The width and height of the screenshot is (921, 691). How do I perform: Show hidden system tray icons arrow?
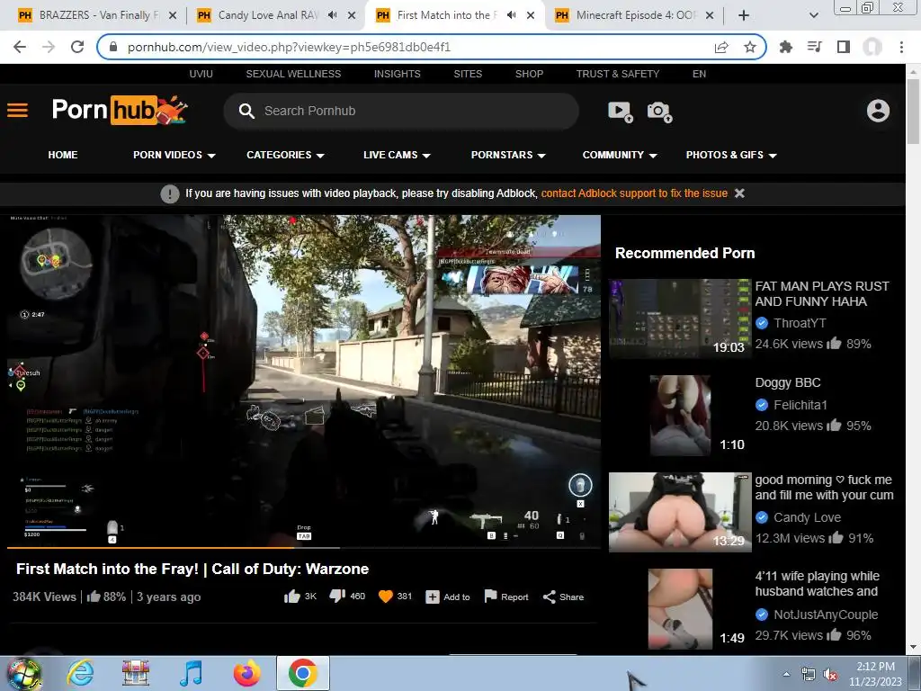click(786, 675)
